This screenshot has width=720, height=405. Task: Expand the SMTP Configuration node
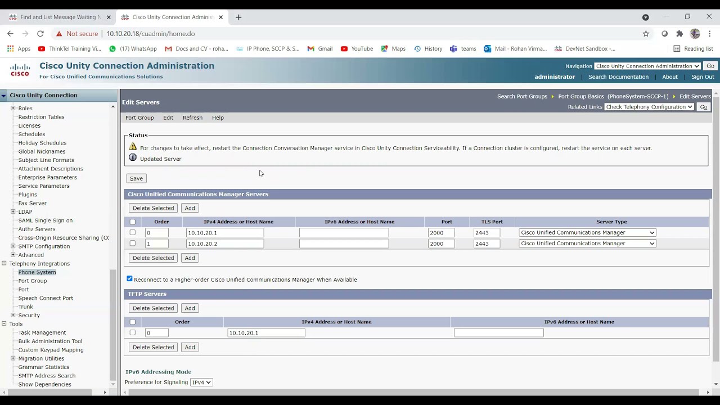(x=13, y=246)
